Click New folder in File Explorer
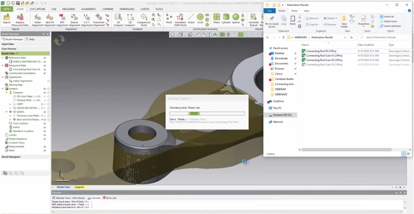Image resolution: width=414 pixels, height=214 pixels. pos(344,20)
